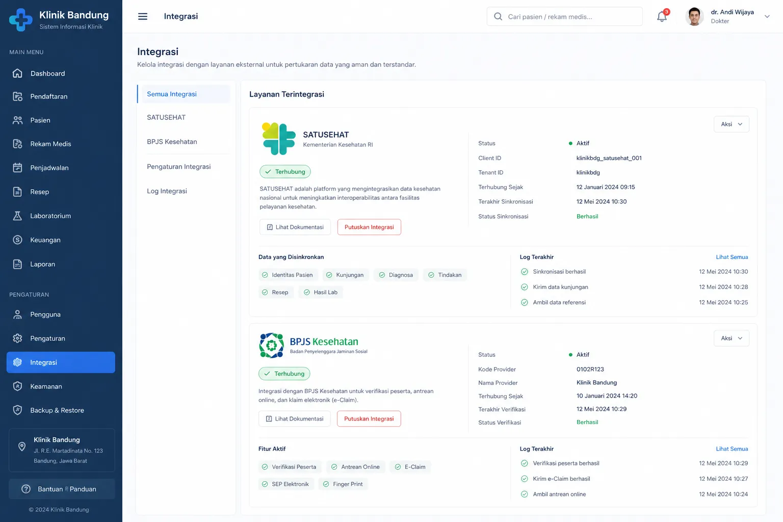Click the Identitas Pasien sync chip
783x522 pixels.
pyautogui.click(x=288, y=275)
